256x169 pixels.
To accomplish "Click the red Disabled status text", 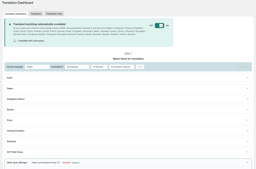I will [x=66, y=163].
